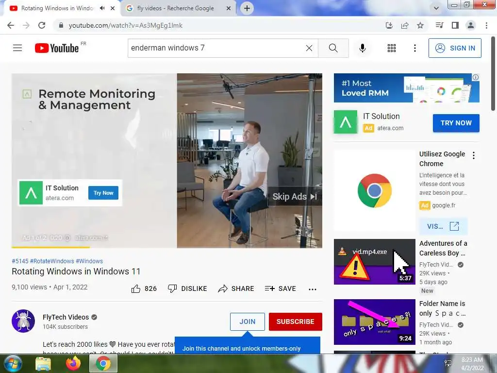Screen dimensions: 497x373
Task: Open the vid.mp4.exe video thumbnail
Action: point(375,262)
